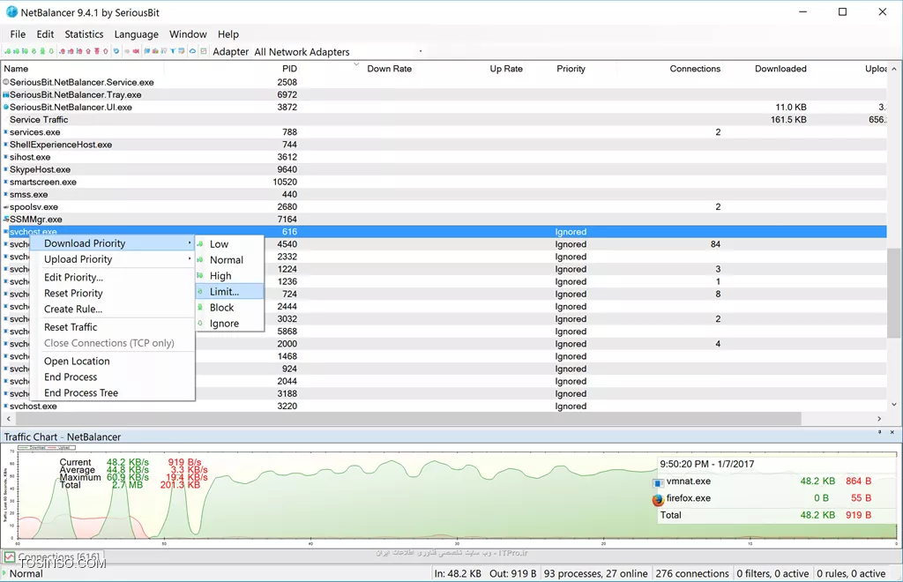Select Ignore in priority submenu
Viewport: 903px width, 582px height.
(230, 324)
